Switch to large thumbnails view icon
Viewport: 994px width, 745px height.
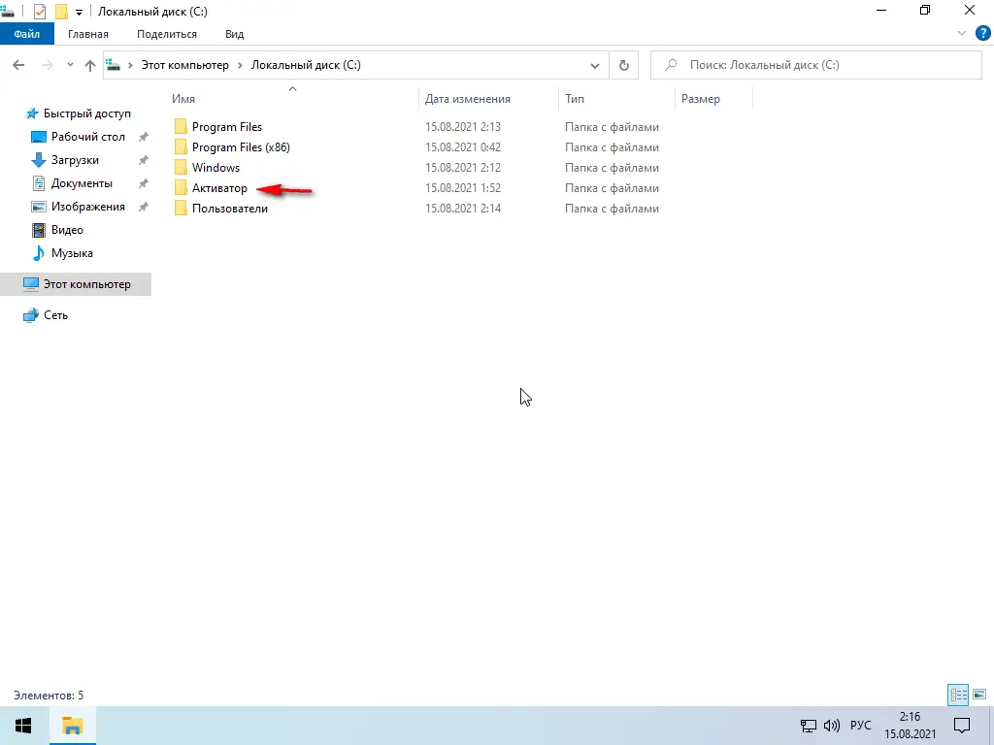click(979, 695)
